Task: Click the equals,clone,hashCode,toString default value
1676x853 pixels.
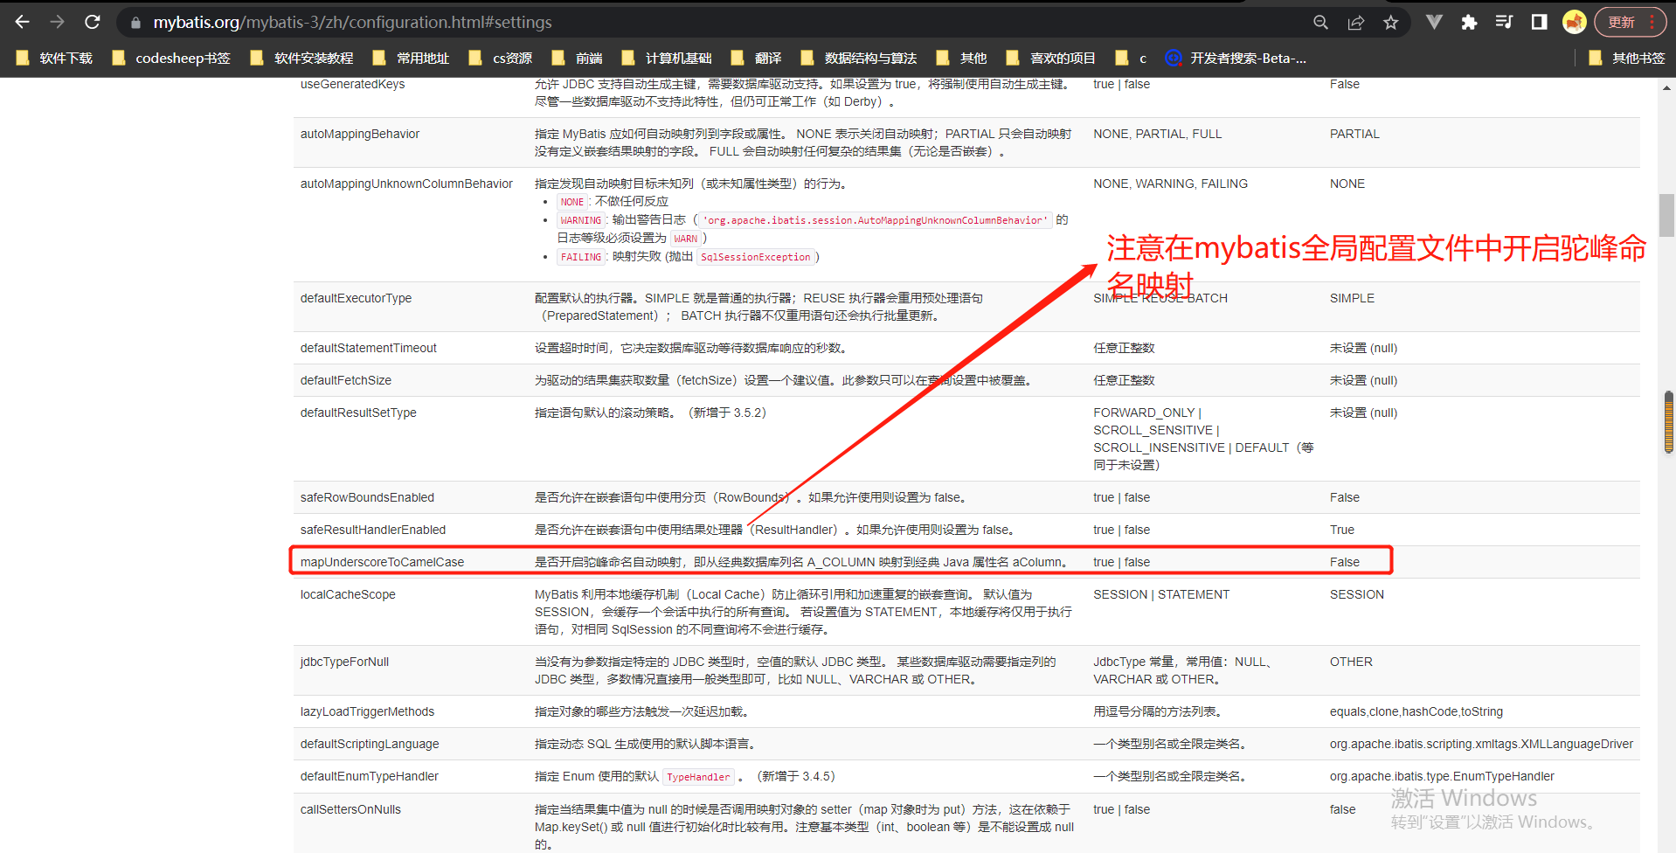Action: (x=1416, y=711)
